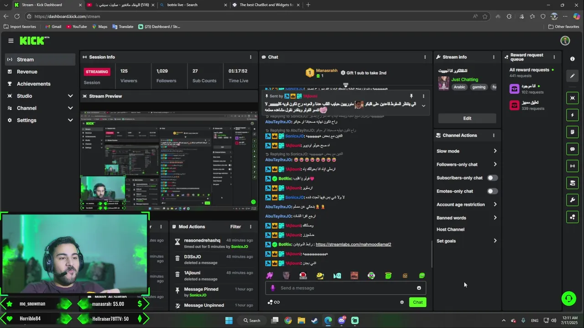Open Reward request queue three-dot options
The height and width of the screenshot is (328, 584).
554,57
